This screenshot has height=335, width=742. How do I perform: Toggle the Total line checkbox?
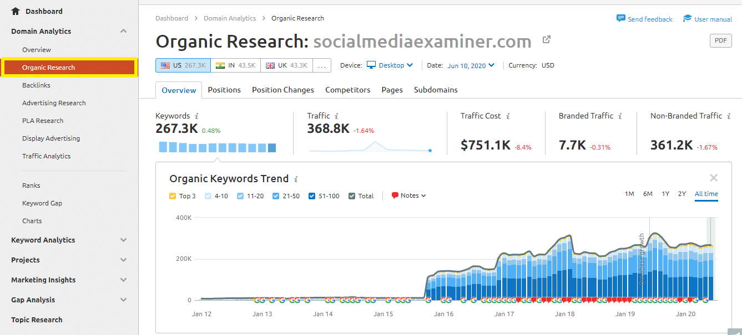[352, 196]
